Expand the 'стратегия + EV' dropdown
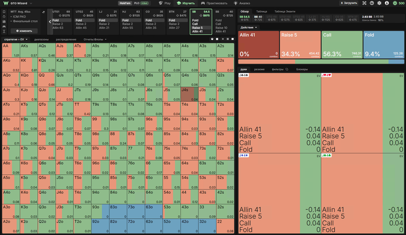Image resolution: width=406 pixels, height=235 pixels. (16, 39)
